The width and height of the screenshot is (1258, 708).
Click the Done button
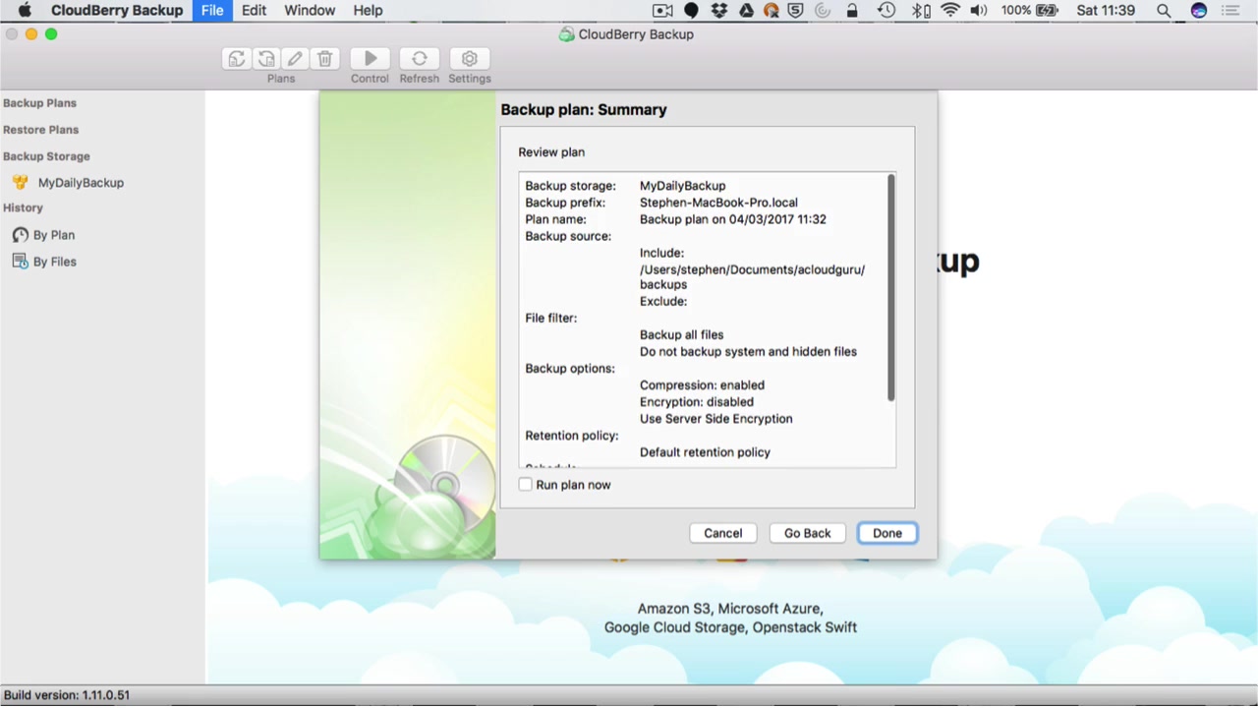[887, 533]
